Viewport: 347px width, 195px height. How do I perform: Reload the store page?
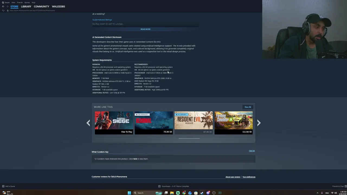pos(3,10)
